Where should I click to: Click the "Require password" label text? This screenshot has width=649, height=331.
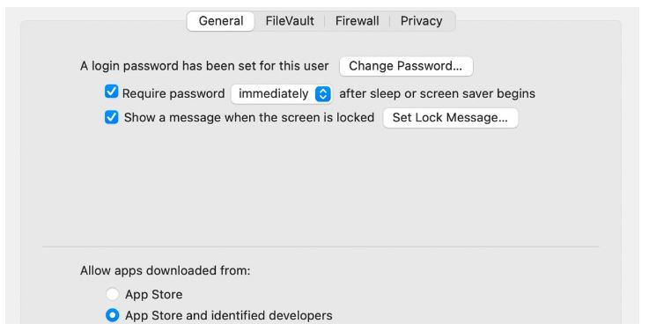173,94
